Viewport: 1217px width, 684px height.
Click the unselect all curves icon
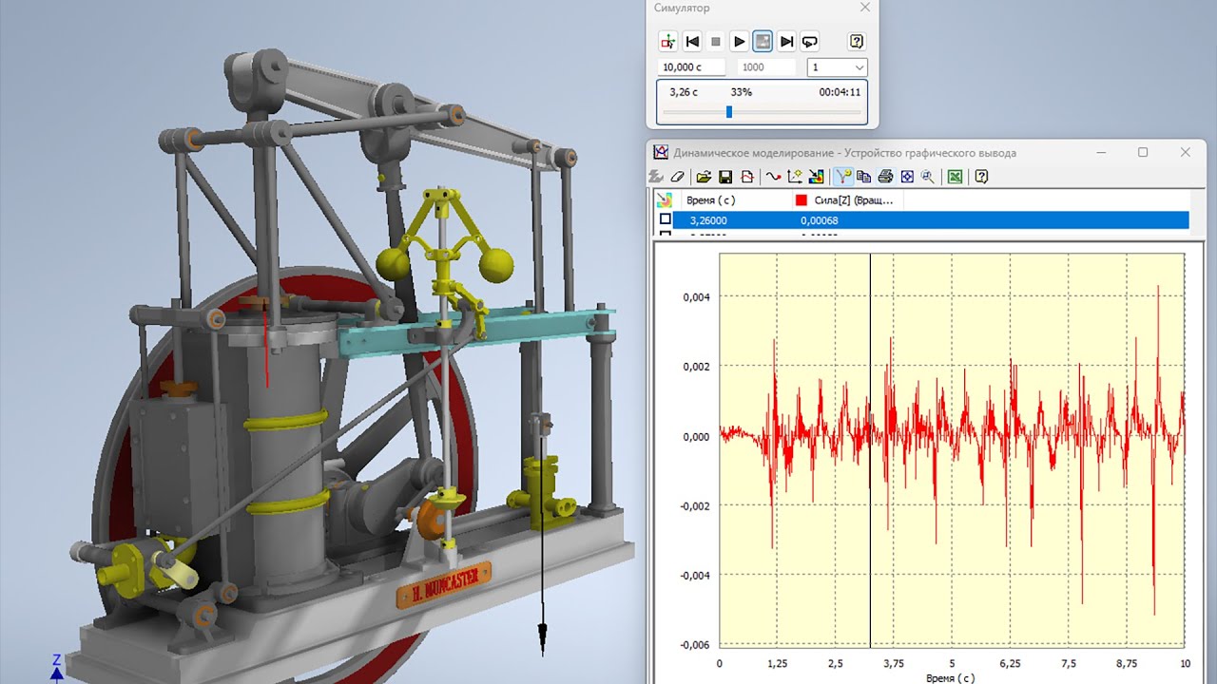[656, 177]
